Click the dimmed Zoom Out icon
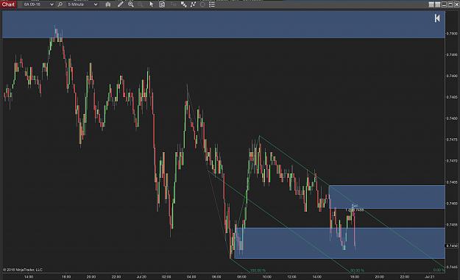Viewport: 460px width, 280px height. click(x=141, y=4)
